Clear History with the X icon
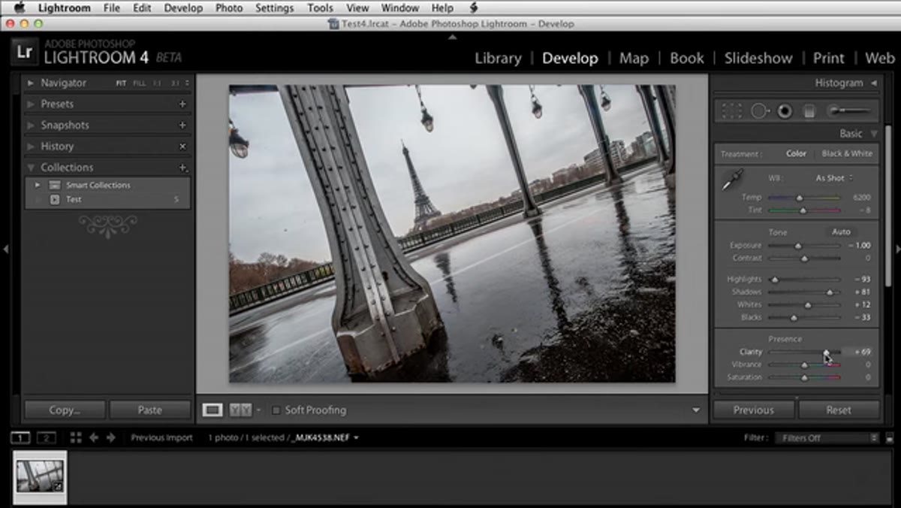Image resolution: width=901 pixels, height=508 pixels. [x=182, y=146]
